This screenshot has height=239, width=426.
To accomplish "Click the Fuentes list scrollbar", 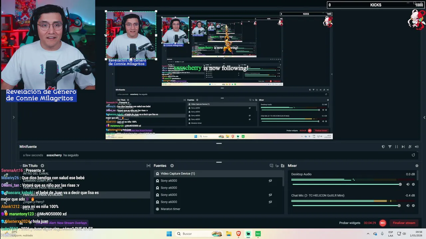I will pyautogui.click(x=283, y=180).
